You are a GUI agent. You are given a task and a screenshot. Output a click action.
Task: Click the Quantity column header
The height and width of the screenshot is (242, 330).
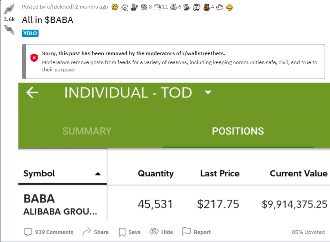click(x=155, y=173)
